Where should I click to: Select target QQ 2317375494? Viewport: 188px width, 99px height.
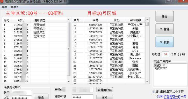96,77
